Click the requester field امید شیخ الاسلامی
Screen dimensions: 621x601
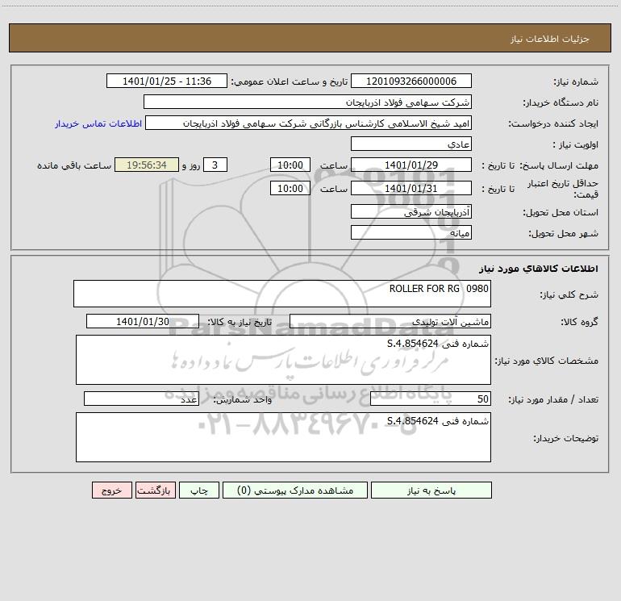tap(308, 123)
